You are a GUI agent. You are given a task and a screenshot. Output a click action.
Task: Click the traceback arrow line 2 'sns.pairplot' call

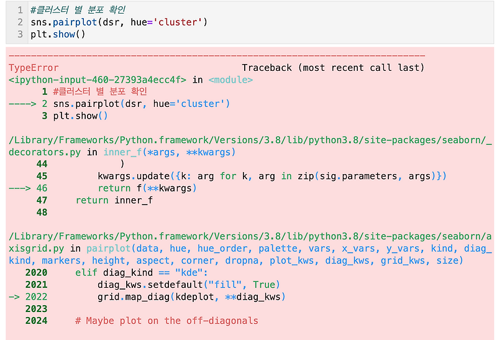[142, 104]
